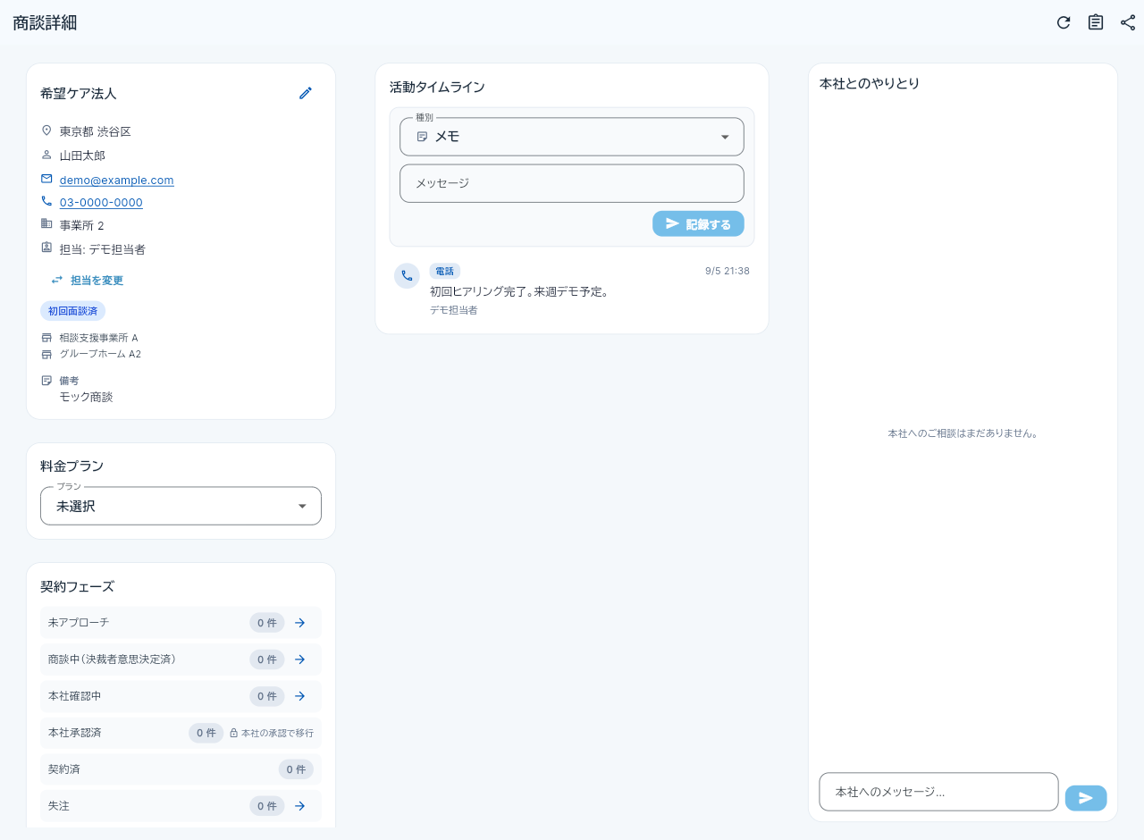This screenshot has height=840, width=1144.
Task: Open the プラン dropdown showing 未選択
Action: [181, 506]
